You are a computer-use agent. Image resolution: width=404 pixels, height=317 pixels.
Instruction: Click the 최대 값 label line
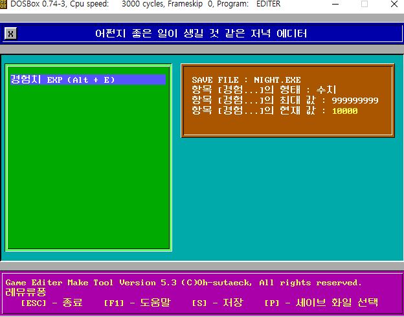click(x=285, y=100)
